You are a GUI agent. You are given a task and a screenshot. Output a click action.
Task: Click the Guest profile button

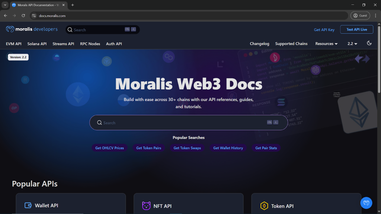tap(360, 16)
